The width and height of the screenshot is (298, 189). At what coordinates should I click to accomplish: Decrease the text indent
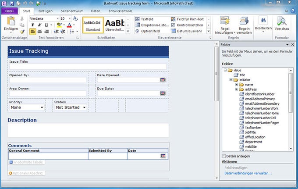[x=56, y=32]
